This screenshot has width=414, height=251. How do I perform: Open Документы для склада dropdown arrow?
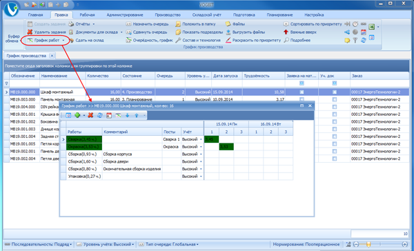tap(121, 32)
